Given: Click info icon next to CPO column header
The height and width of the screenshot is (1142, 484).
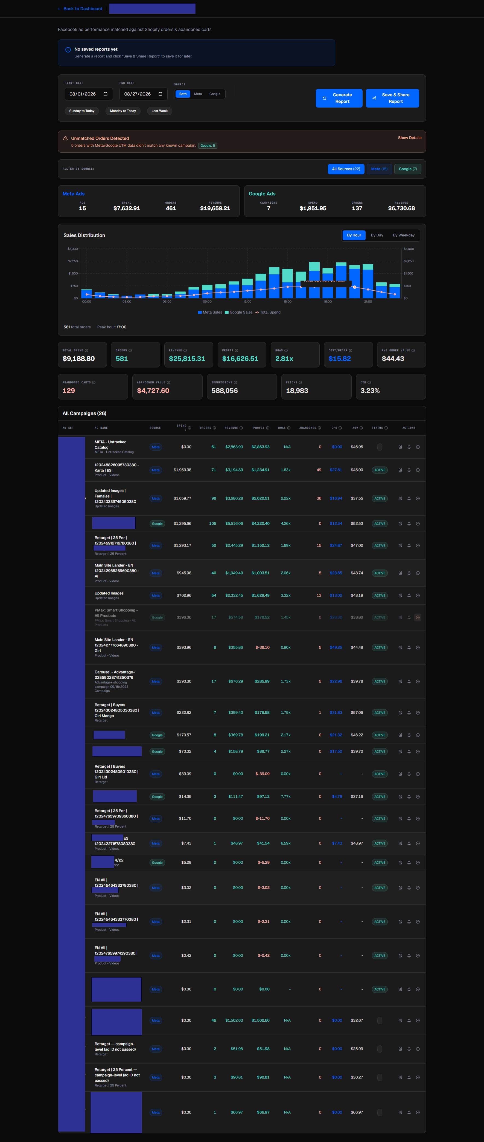Looking at the screenshot, I should click(x=340, y=428).
